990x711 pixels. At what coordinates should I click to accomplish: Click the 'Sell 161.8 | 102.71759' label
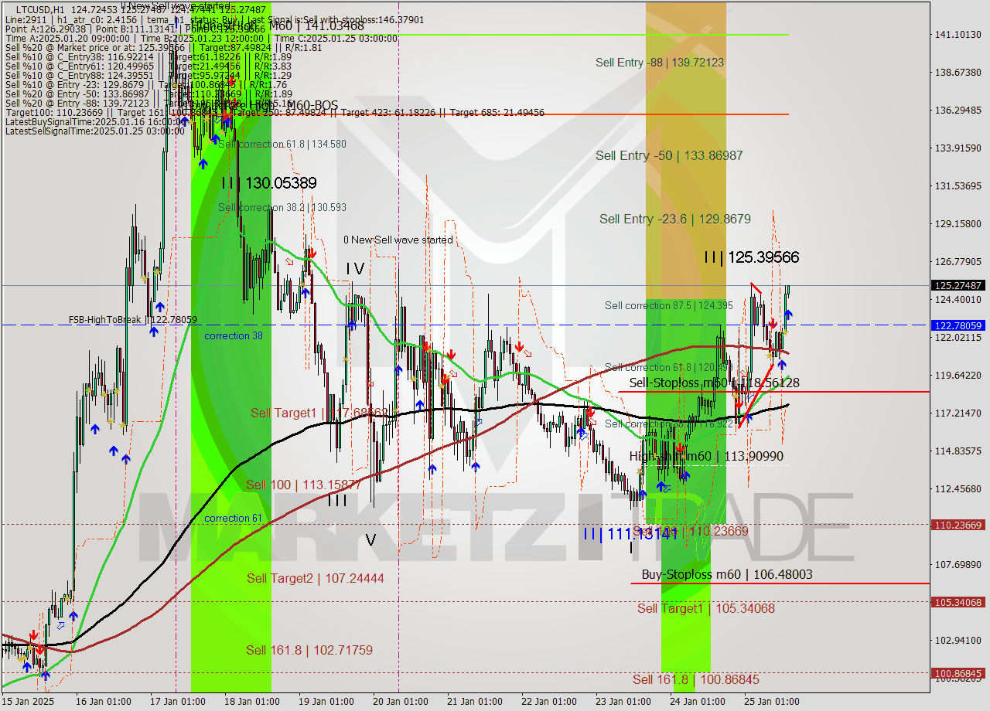(309, 650)
